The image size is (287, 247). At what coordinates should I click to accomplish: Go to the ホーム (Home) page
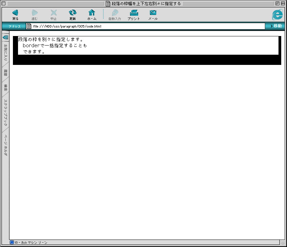tap(92, 13)
